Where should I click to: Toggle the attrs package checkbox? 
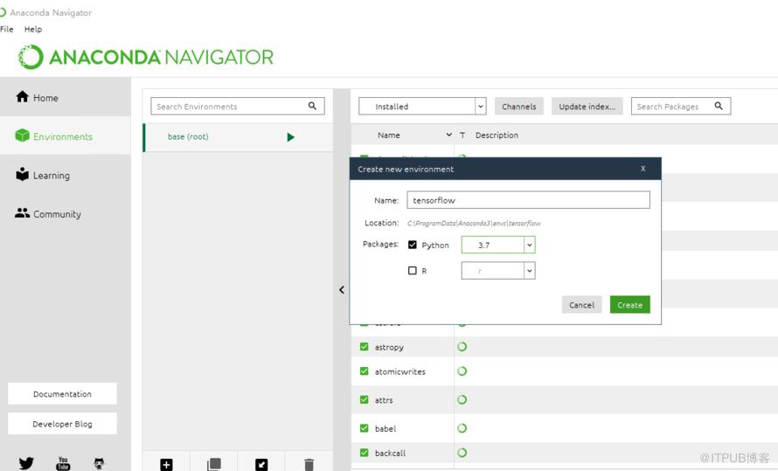coord(365,399)
